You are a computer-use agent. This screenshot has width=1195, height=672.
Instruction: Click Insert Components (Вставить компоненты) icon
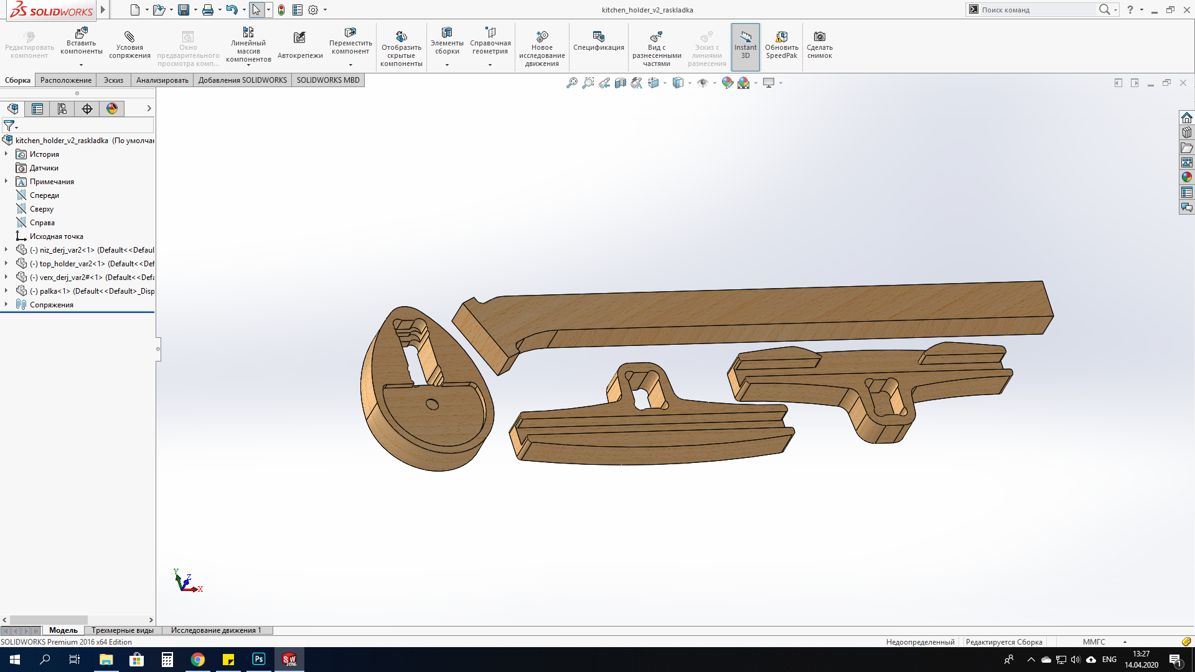[82, 41]
